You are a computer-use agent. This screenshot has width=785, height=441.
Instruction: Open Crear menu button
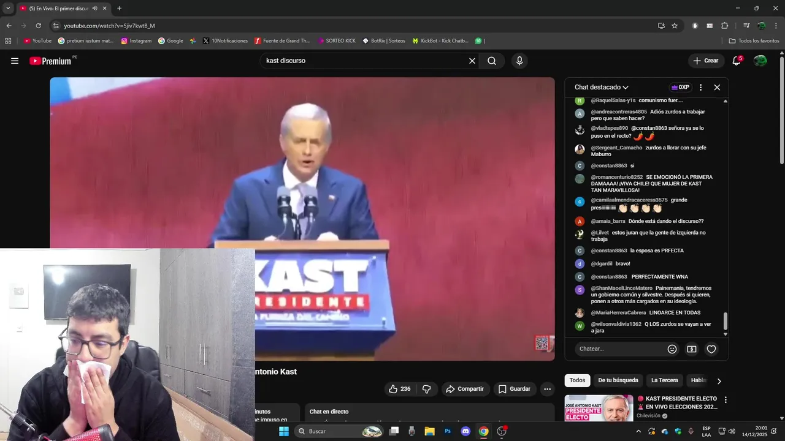point(705,61)
